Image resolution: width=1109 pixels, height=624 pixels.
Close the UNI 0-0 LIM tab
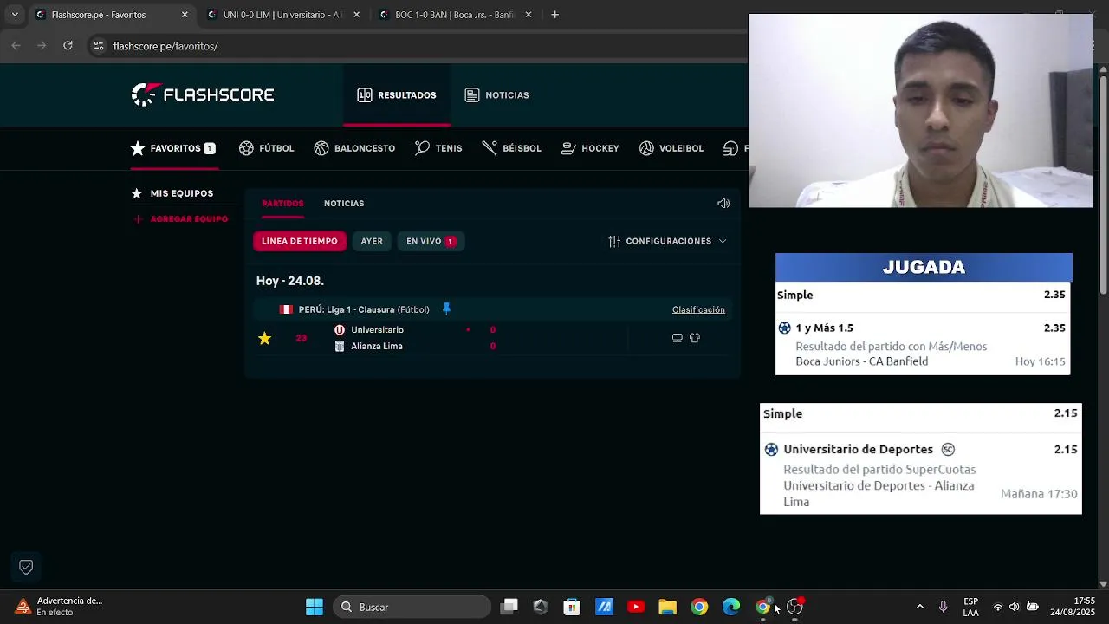click(356, 15)
